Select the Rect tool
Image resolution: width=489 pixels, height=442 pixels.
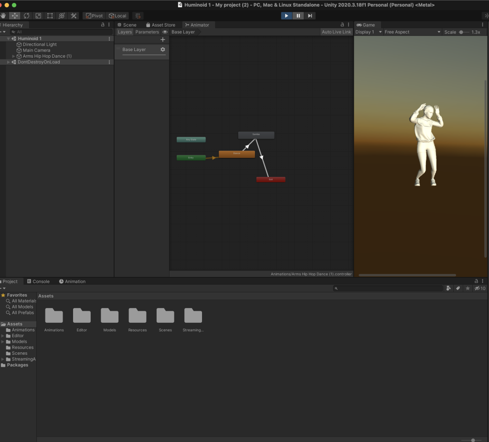(50, 16)
